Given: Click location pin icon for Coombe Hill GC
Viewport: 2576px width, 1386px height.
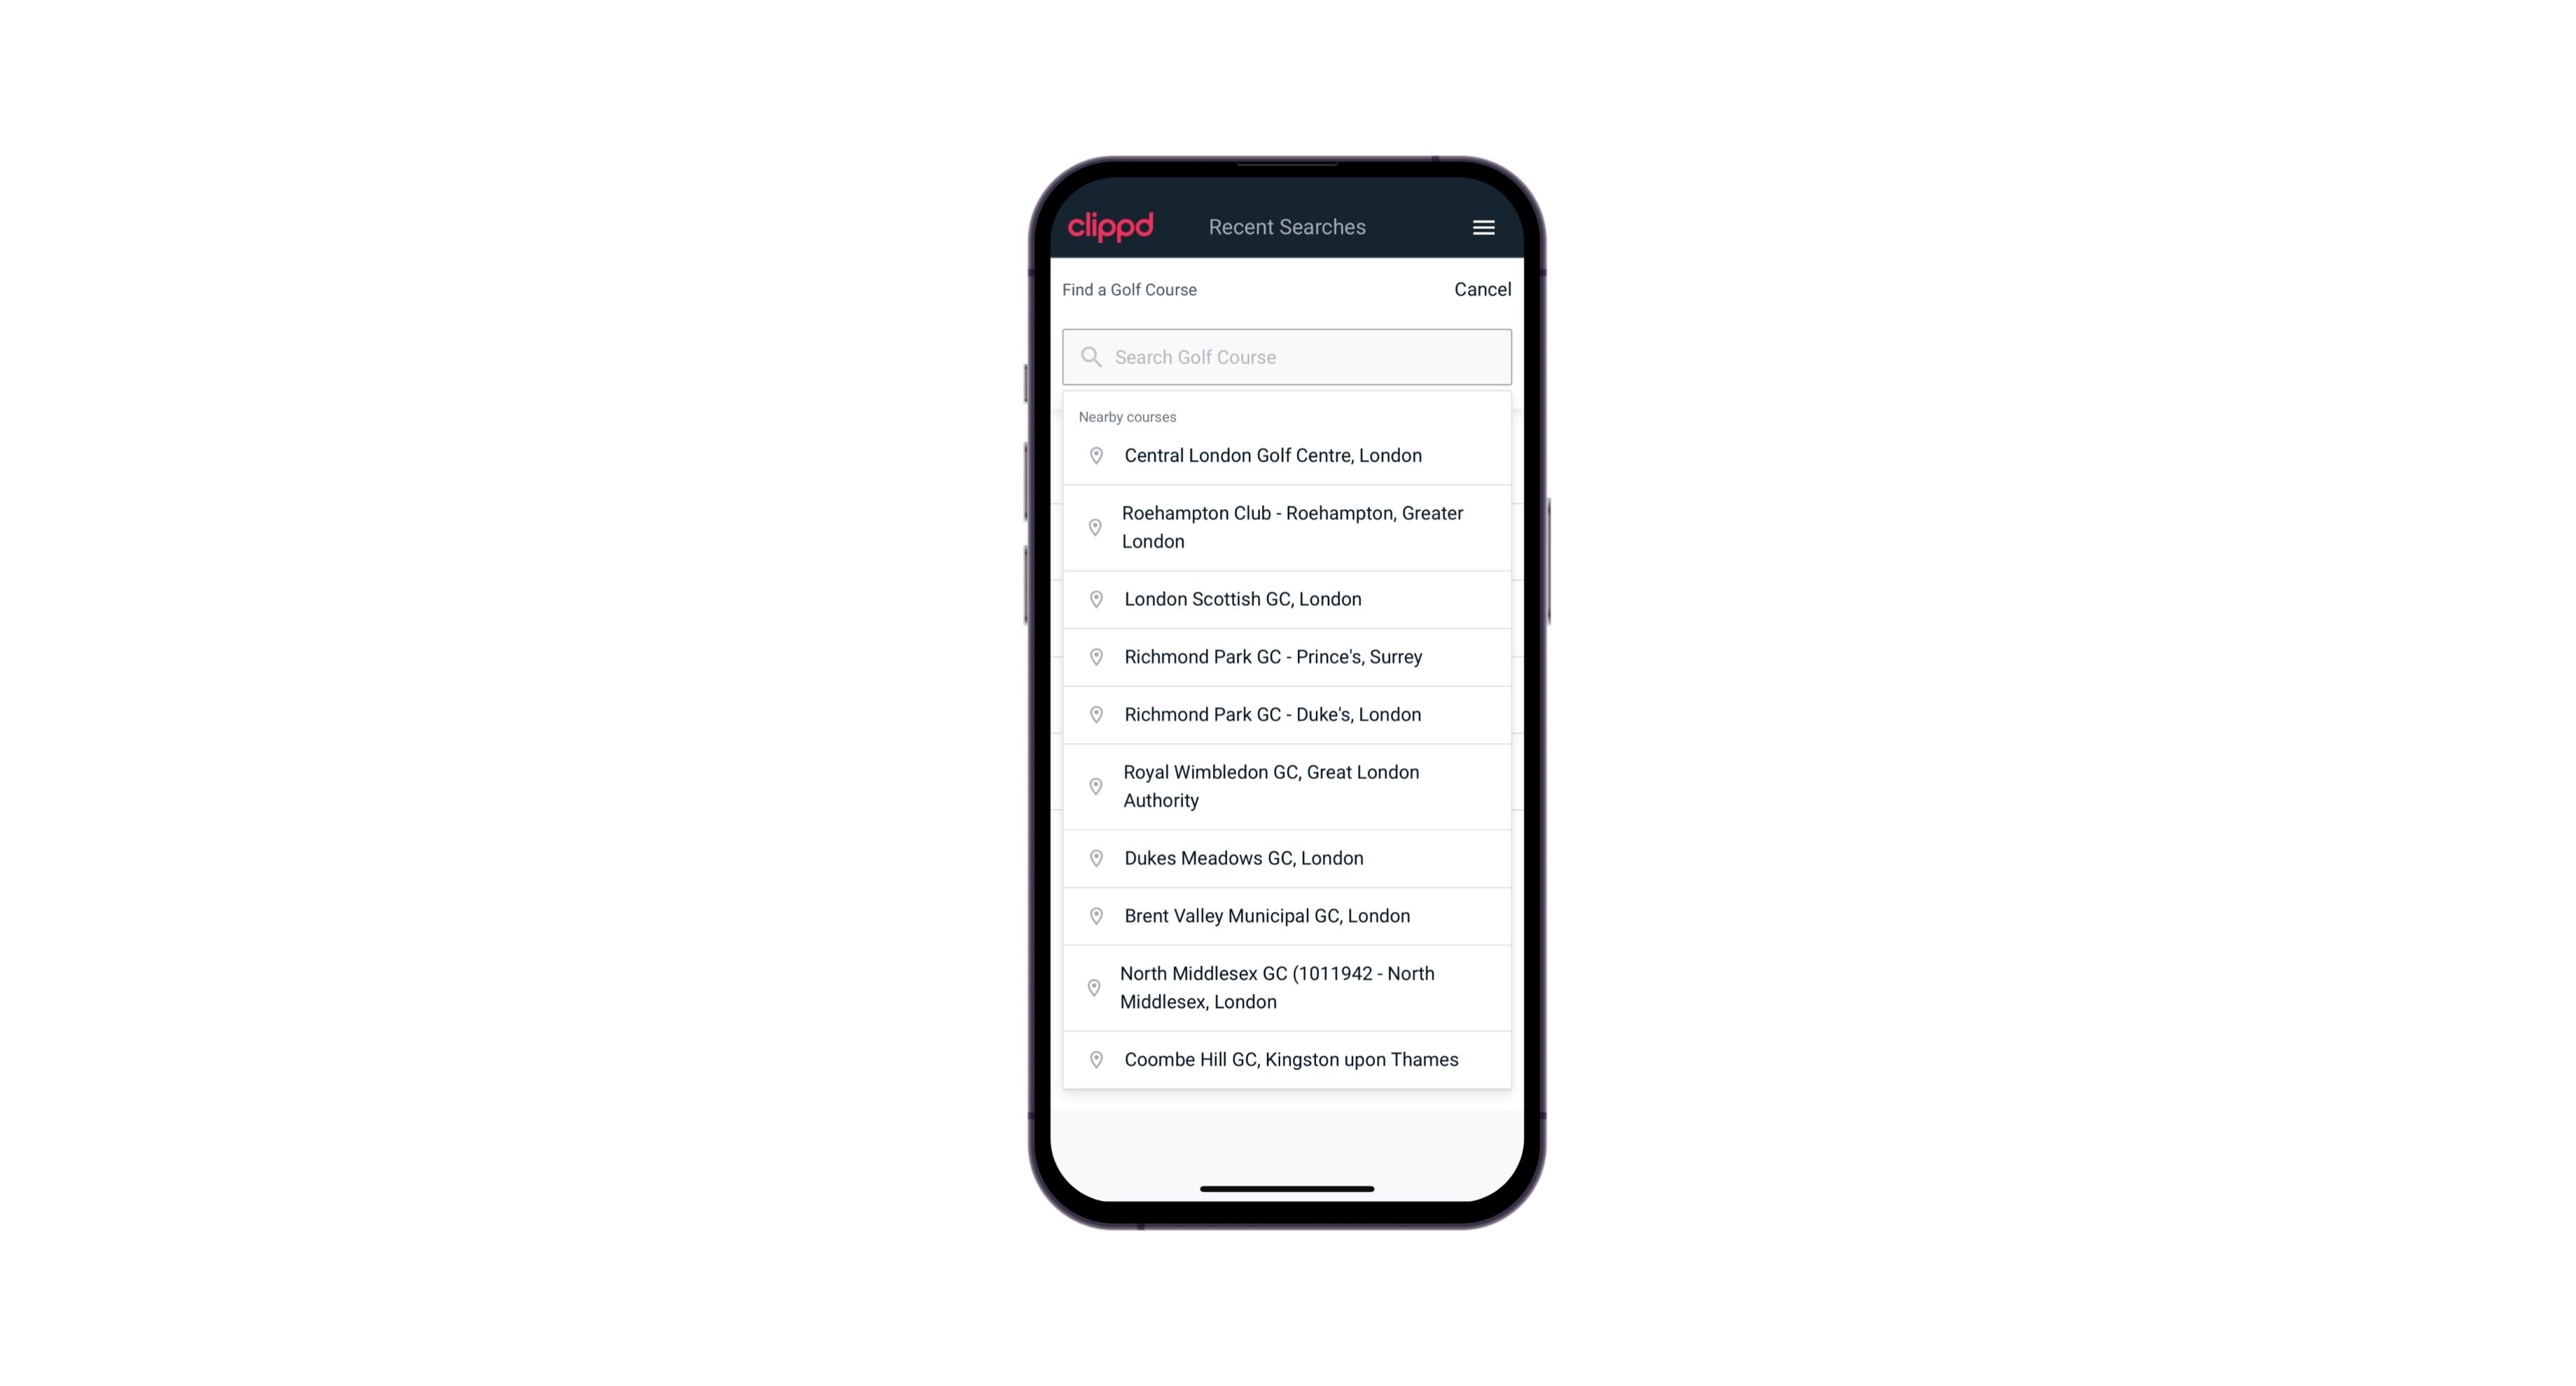Looking at the screenshot, I should (x=1093, y=1058).
